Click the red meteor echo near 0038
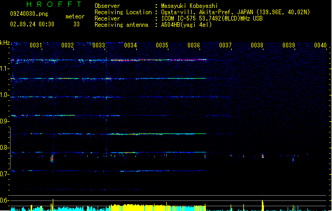Viewport: 332px width, 211px height. point(263,156)
